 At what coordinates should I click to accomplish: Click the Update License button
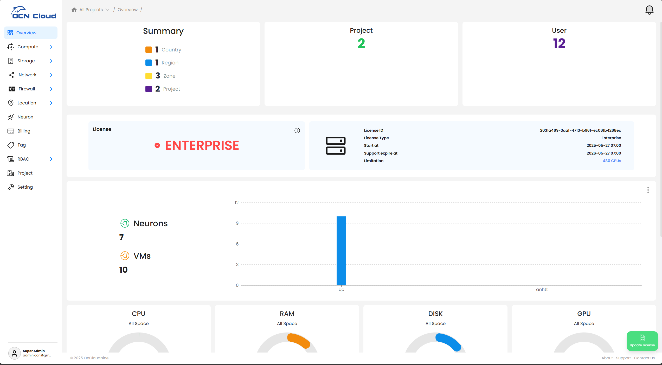[642, 341]
